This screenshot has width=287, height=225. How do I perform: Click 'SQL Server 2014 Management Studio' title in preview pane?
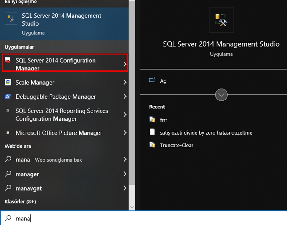221,44
